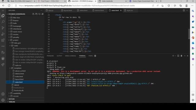Open the PROBLEMS panel tab

(x=50, y=56)
